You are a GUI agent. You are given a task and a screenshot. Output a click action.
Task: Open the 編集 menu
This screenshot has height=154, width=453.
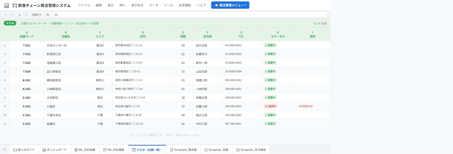click(99, 5)
